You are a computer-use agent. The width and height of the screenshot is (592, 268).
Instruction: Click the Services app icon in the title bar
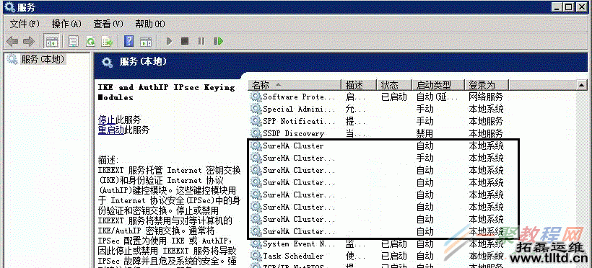click(x=10, y=6)
